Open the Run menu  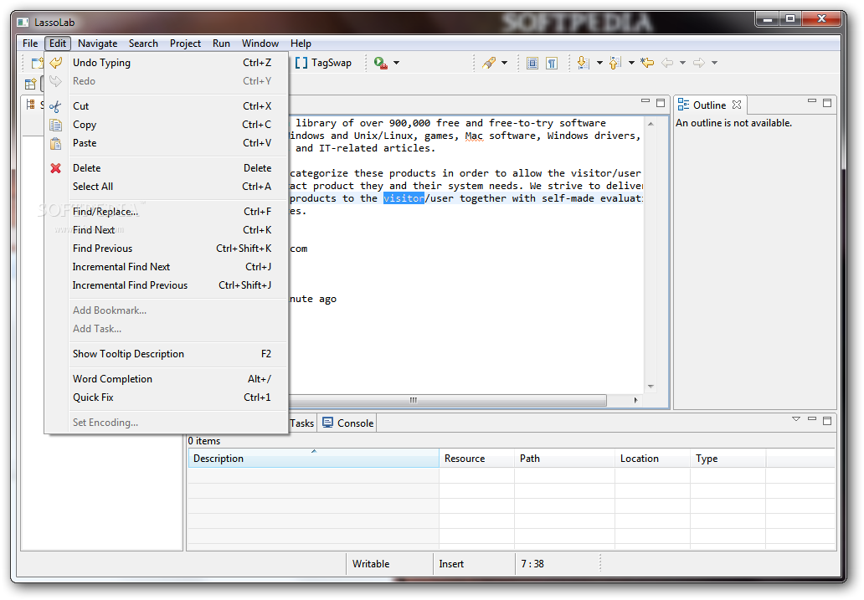(x=222, y=44)
